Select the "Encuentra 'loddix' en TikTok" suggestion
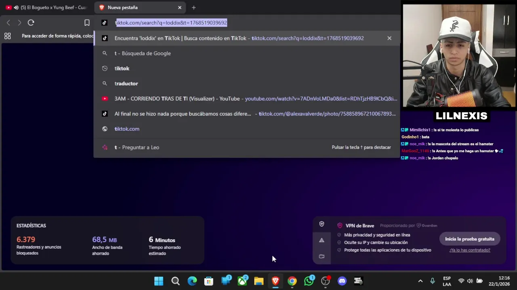The height and width of the screenshot is (290, 517). [x=246, y=38]
